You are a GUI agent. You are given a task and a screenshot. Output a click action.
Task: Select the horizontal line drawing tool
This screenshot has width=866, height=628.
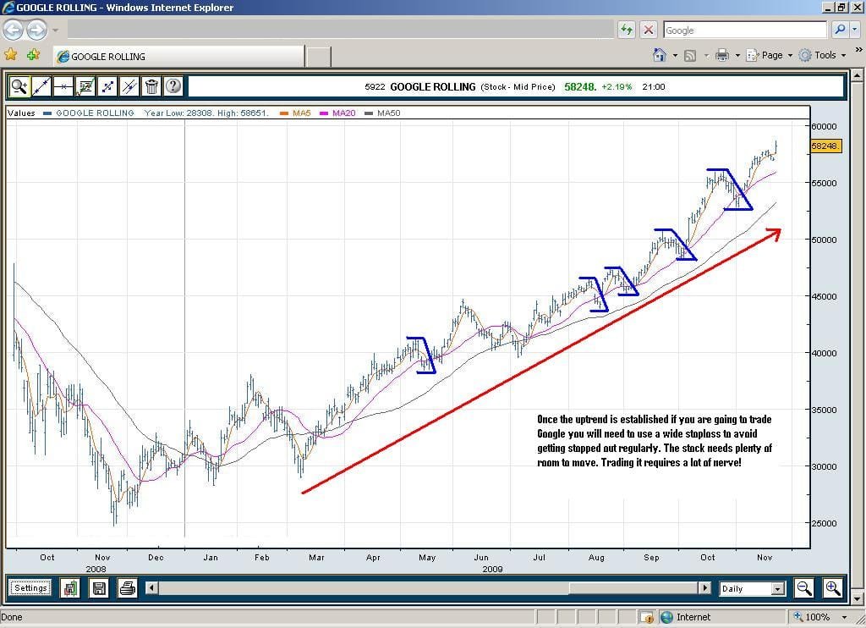point(63,86)
